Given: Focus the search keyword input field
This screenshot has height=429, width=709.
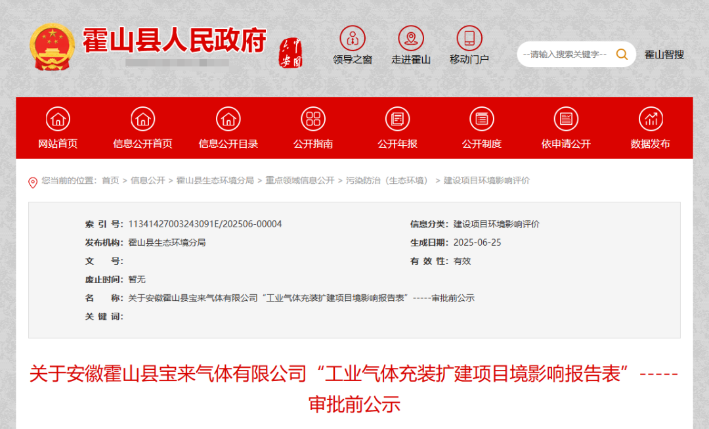Looking at the screenshot, I should pyautogui.click(x=565, y=55).
